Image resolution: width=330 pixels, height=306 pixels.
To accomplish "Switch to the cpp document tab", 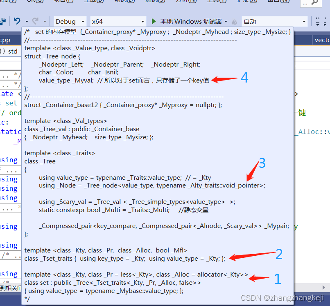I will (5, 40).
